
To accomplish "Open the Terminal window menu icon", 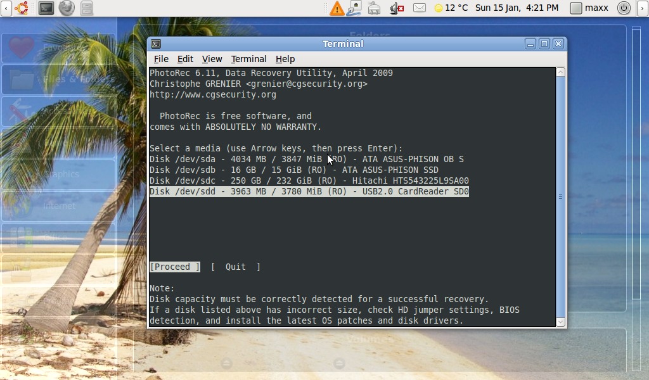I will pos(156,44).
